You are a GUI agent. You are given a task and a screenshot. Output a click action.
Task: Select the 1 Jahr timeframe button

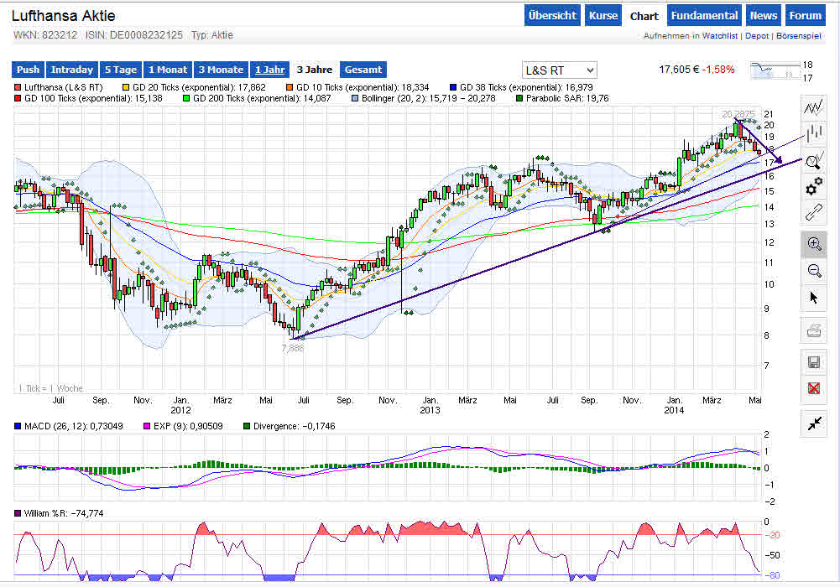click(x=269, y=70)
